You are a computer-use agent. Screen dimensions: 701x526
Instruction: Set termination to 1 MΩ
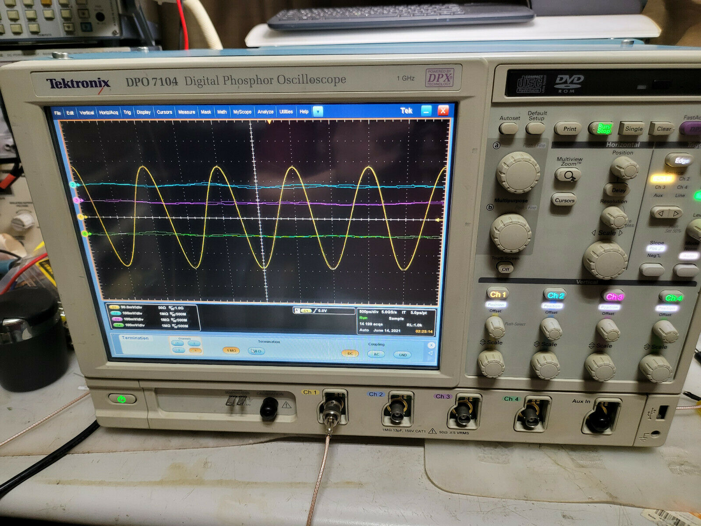[231, 351]
